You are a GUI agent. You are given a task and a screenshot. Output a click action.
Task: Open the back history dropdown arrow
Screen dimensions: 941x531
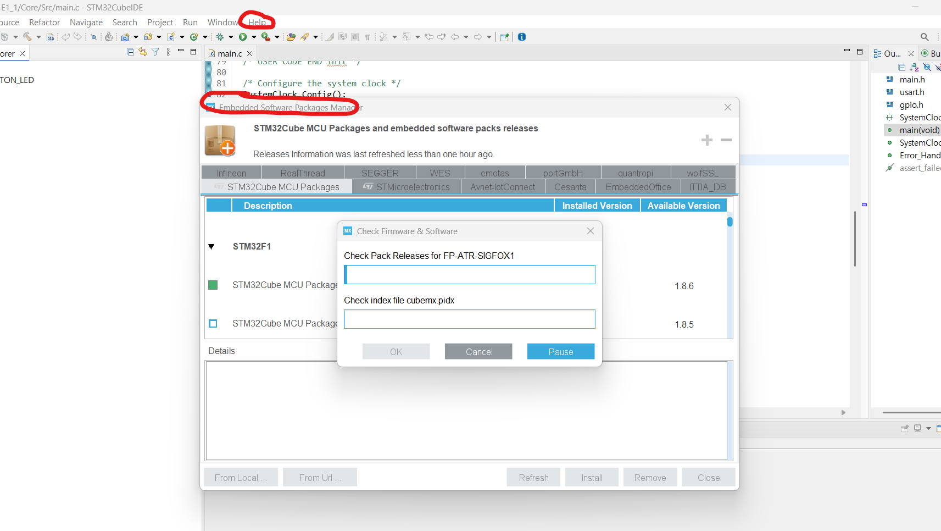[x=466, y=37]
